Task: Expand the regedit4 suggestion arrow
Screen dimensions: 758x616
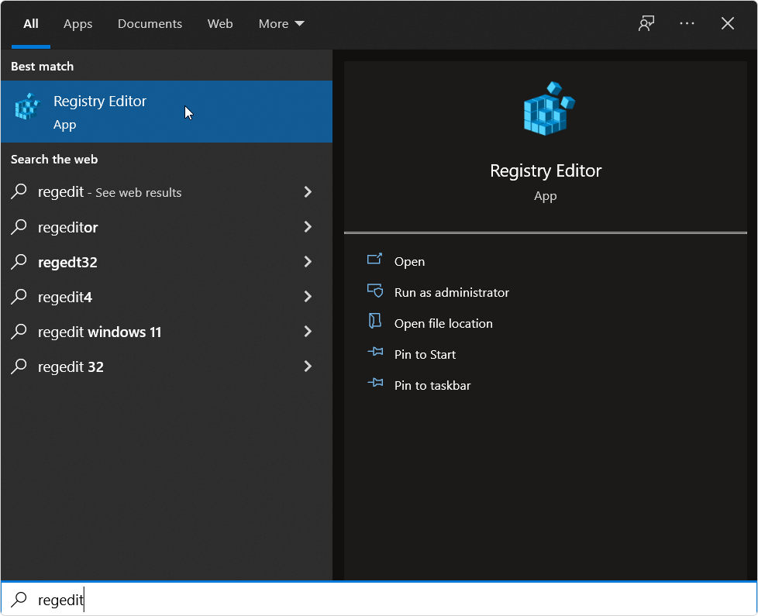Action: pos(308,296)
